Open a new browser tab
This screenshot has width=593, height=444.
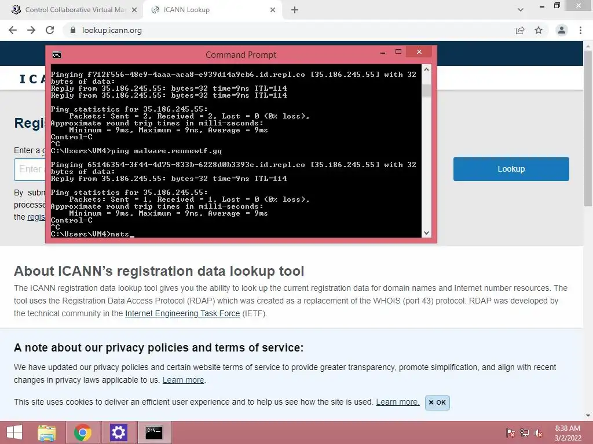point(295,10)
